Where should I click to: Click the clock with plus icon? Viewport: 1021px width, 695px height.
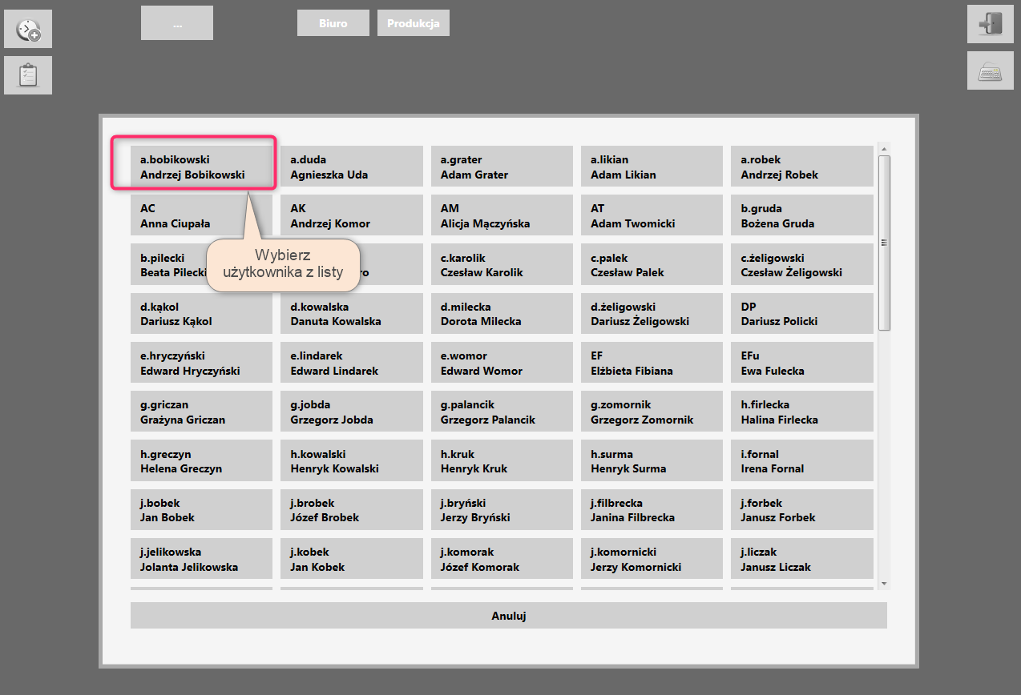click(28, 30)
